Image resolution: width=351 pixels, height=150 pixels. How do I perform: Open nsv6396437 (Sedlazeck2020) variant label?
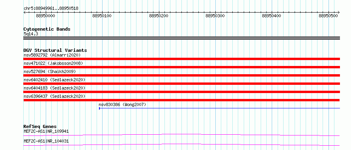tap(54, 96)
